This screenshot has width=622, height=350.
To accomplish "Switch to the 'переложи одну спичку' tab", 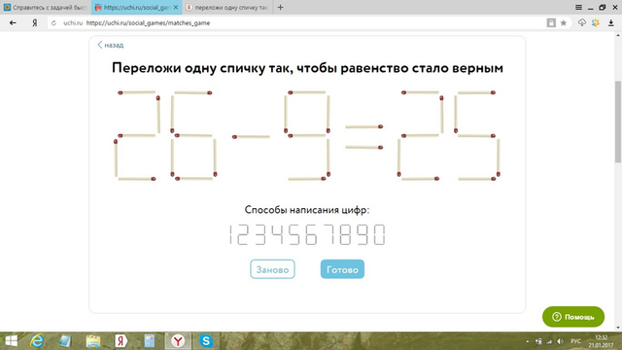I will click(227, 7).
